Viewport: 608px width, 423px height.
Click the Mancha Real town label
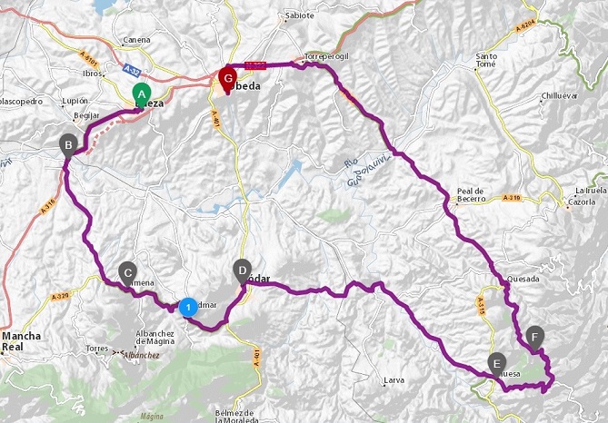(21, 341)
